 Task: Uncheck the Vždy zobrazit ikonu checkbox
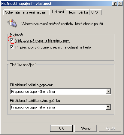click(x=12, y=40)
